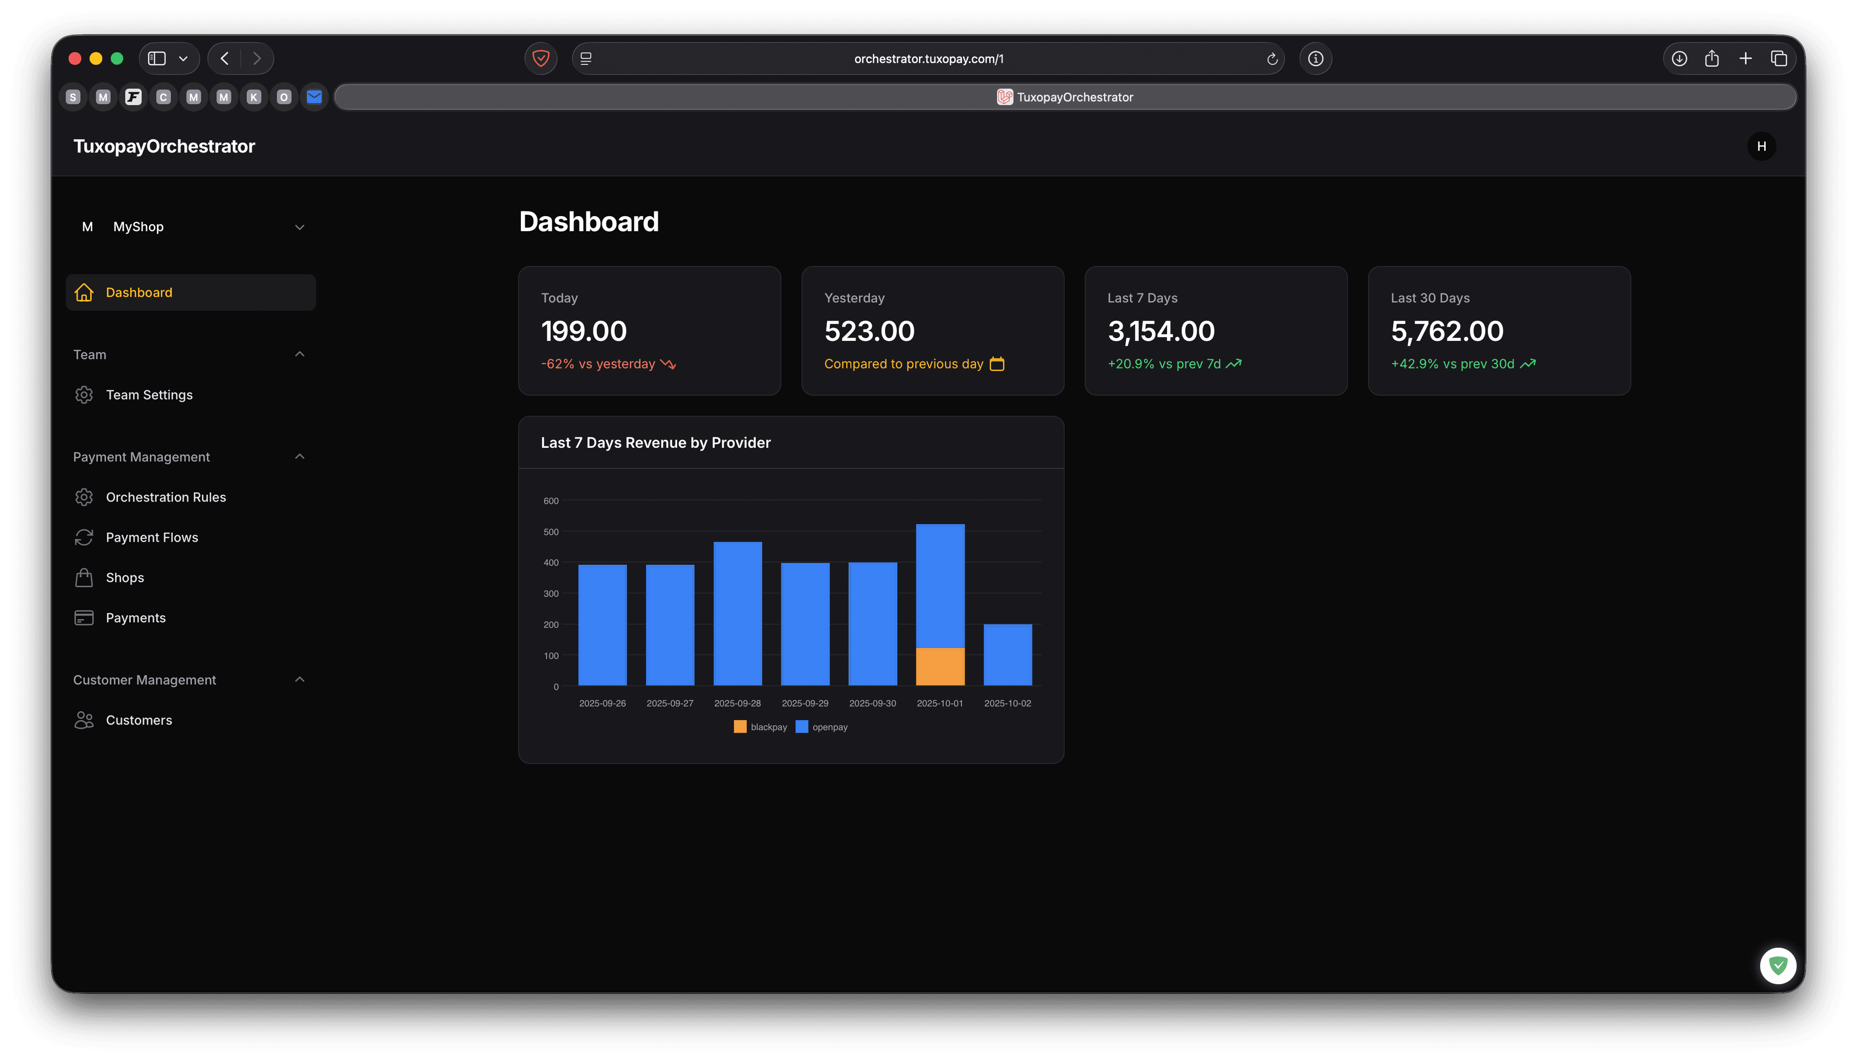
Task: Reload the page with the refresh icon
Action: pyautogui.click(x=1272, y=59)
